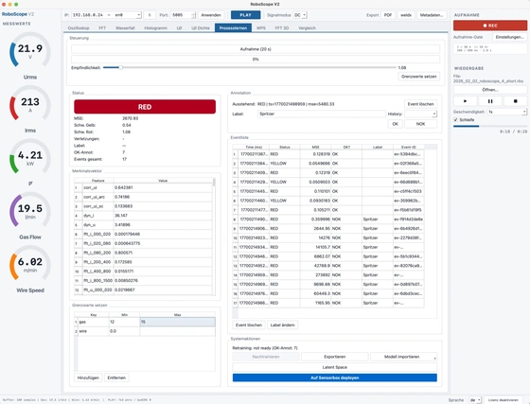Click Lizenz deaktivieren button
The image size is (530, 404).
click(x=503, y=400)
